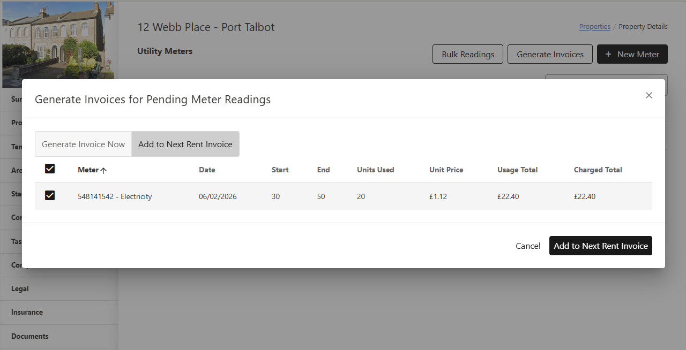Click the plus icon on New Meter
This screenshot has height=350, width=686.
pos(608,54)
